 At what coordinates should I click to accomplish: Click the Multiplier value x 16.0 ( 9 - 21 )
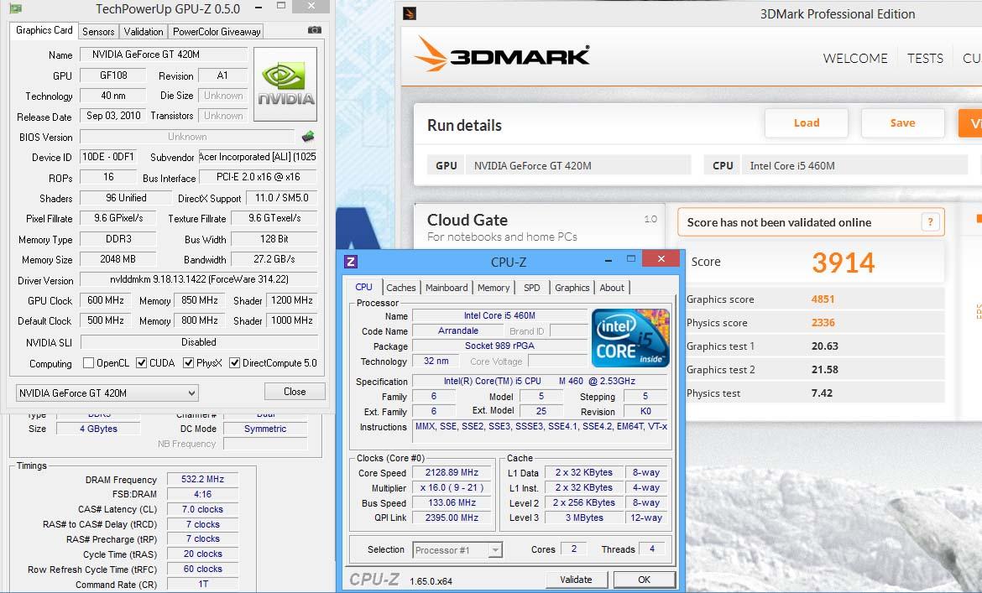pos(452,487)
